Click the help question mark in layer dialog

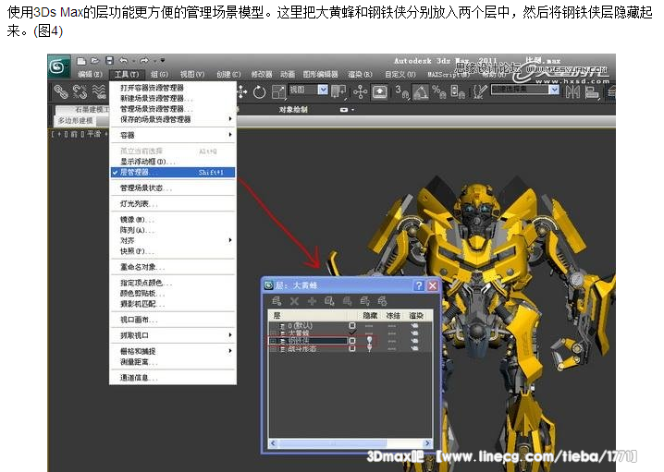(418, 285)
